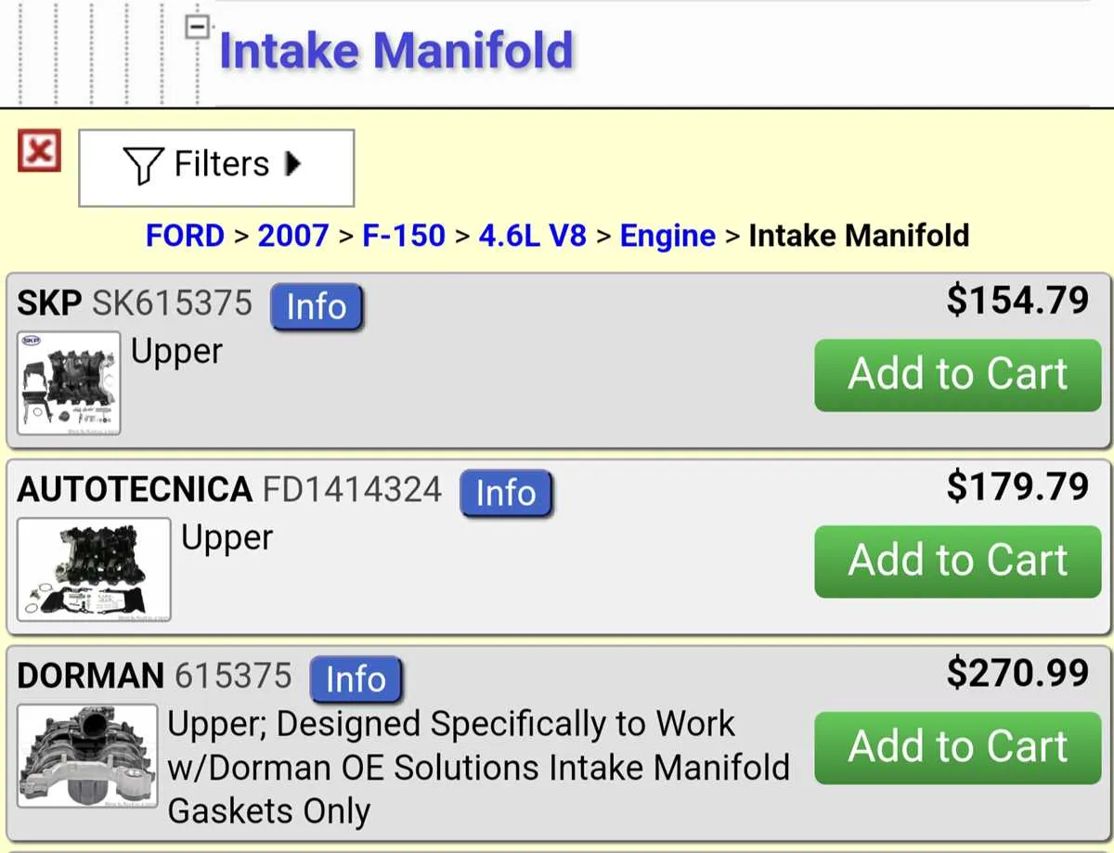Click the red X close icon
The width and height of the screenshot is (1114, 853).
(39, 150)
